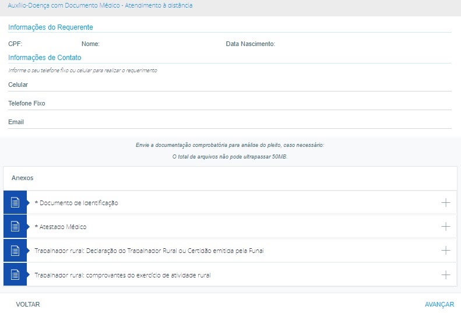Expand the Atestado Médico attachment row

point(61,227)
